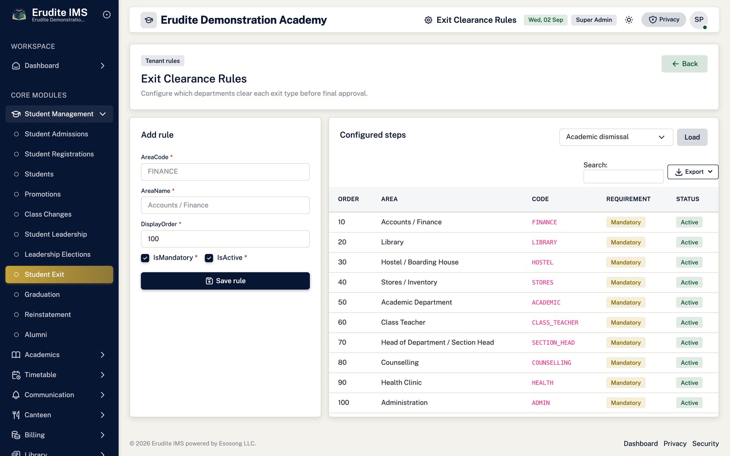Click the DisplayOrder input field
Screen dimensions: 730x456
225,239
